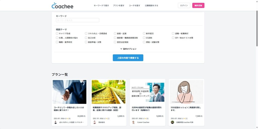Screen dimensions: 258x129
Task: Click the page vertical scrollbar
Action: (257, 28)
